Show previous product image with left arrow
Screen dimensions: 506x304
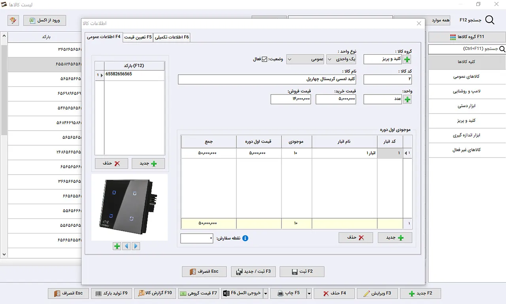point(126,246)
